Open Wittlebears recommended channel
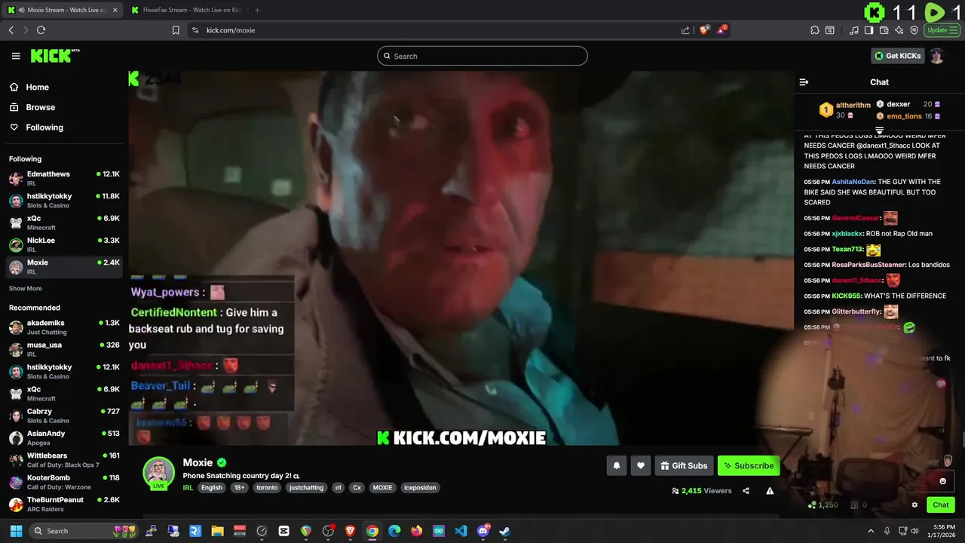The height and width of the screenshot is (543, 965). [x=63, y=459]
